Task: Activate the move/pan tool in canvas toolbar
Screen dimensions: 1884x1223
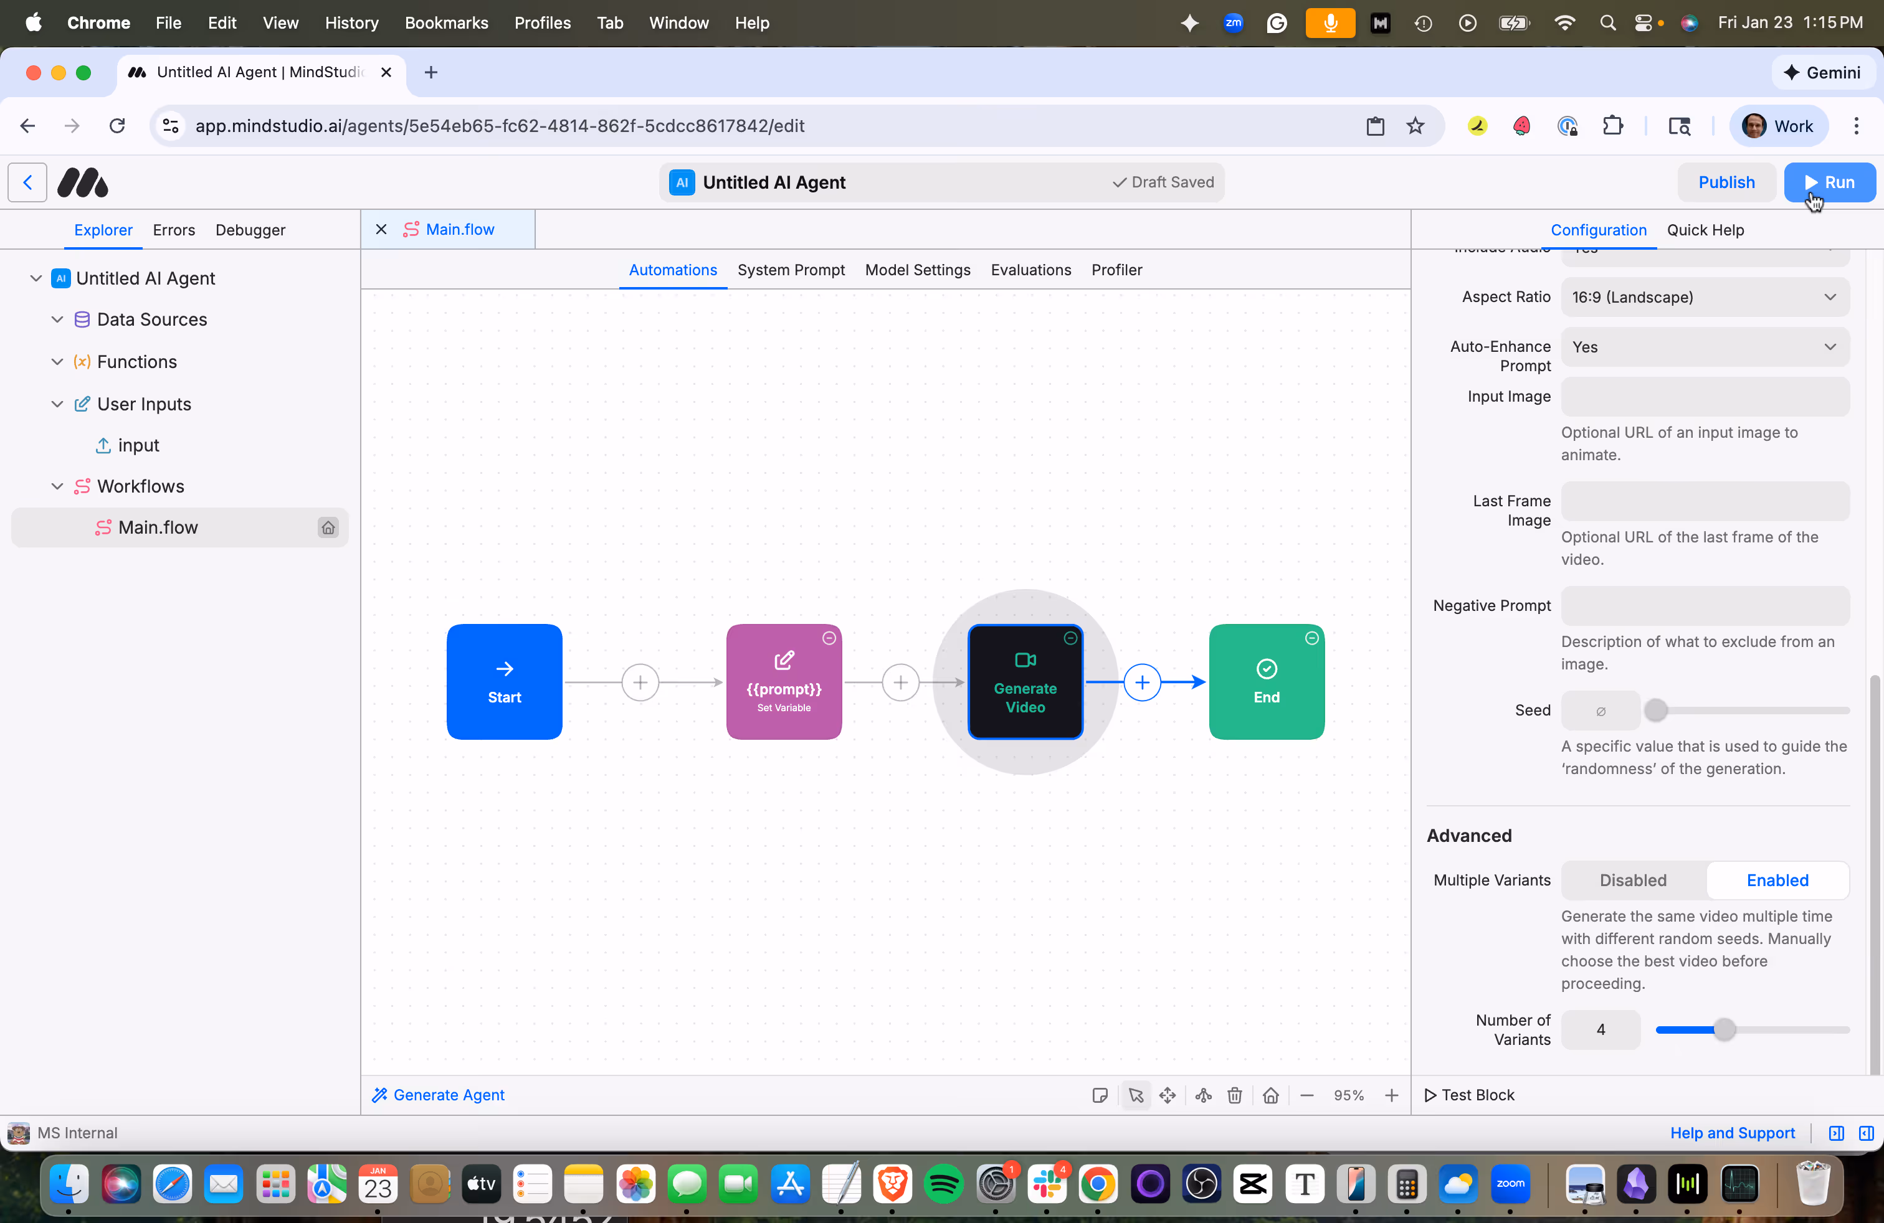Action: (1168, 1095)
